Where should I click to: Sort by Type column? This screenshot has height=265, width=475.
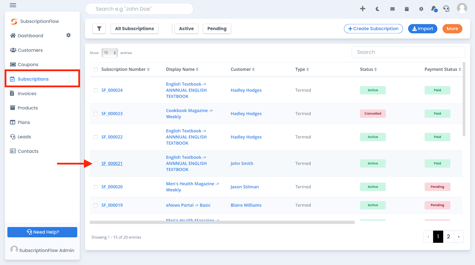click(302, 69)
